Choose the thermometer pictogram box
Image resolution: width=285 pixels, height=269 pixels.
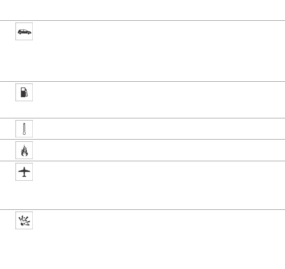click(24, 129)
